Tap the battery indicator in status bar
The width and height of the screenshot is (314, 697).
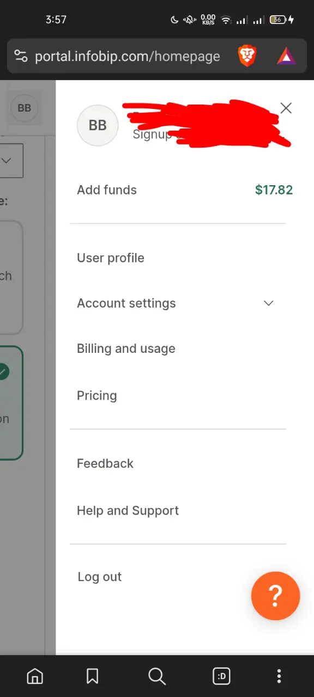point(279,20)
